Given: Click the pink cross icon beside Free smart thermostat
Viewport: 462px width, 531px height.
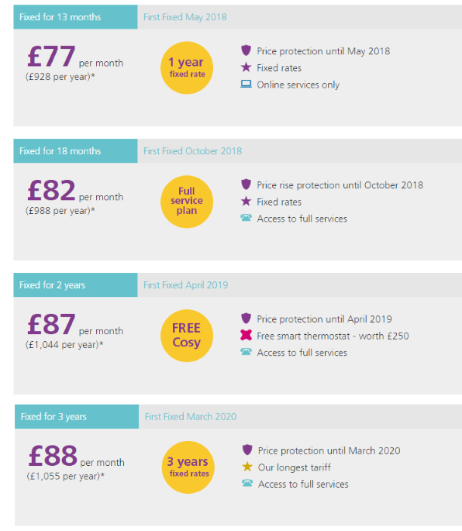Looking at the screenshot, I should tap(246, 335).
